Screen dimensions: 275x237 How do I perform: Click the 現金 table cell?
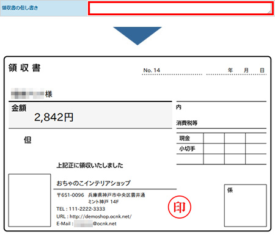coord(190,138)
